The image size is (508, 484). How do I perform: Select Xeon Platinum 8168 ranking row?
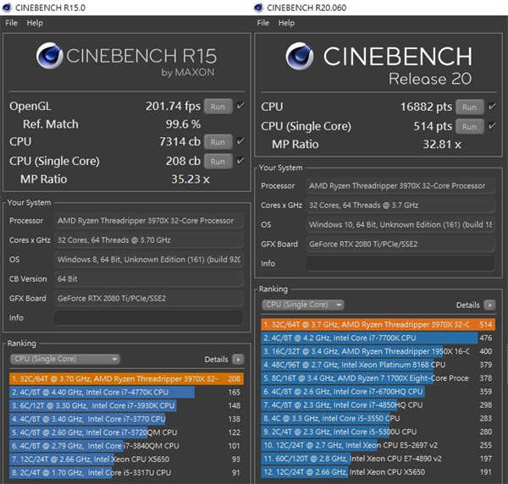[378, 365]
